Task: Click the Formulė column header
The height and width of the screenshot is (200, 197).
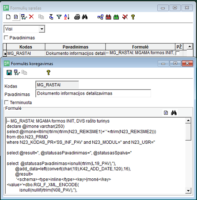Action: (x=140, y=47)
